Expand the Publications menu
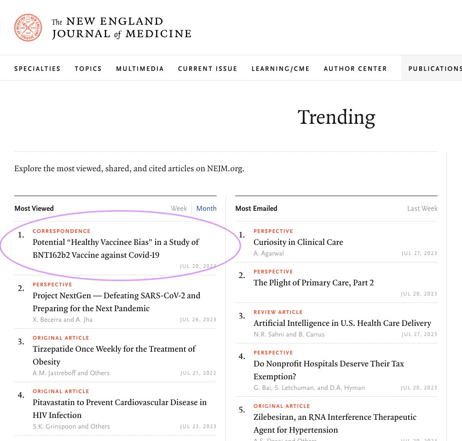 pyautogui.click(x=434, y=69)
